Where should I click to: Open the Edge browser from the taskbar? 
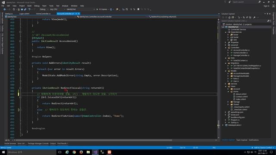[x=67, y=152]
